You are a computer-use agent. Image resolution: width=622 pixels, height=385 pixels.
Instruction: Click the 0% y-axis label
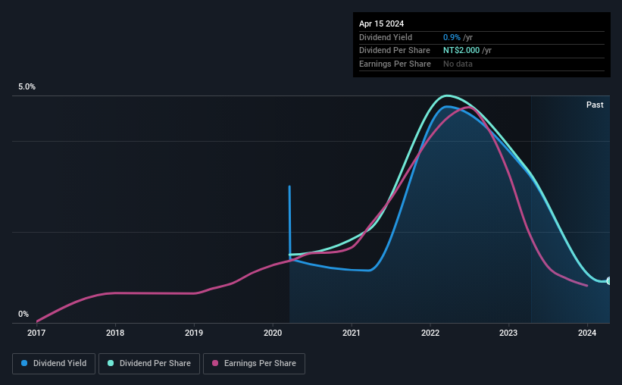(x=23, y=314)
